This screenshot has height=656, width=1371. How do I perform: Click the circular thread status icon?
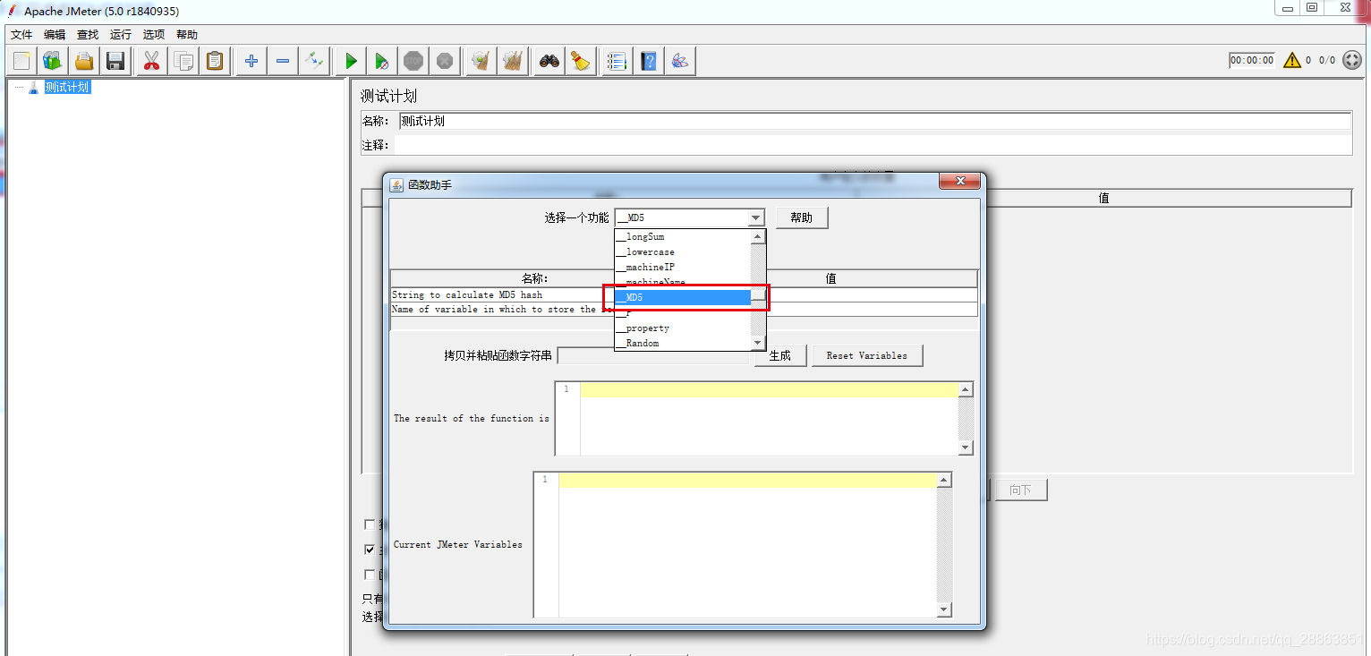1351,60
